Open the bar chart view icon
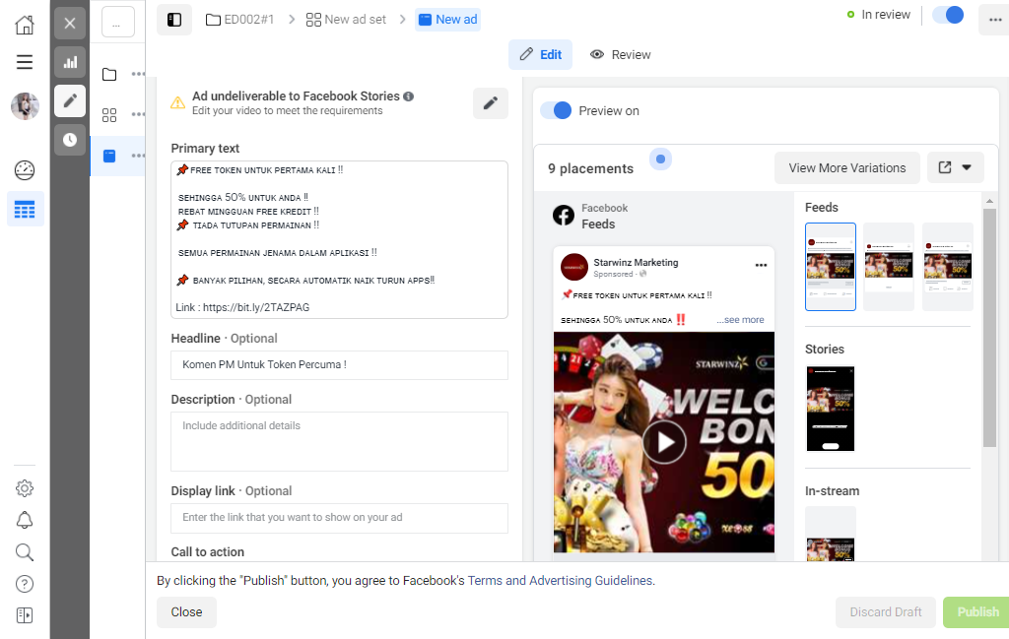The height and width of the screenshot is (639, 1009). 70,62
